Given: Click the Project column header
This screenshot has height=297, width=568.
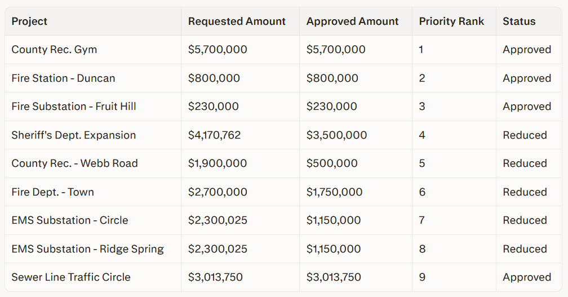Looking at the screenshot, I should tap(29, 21).
